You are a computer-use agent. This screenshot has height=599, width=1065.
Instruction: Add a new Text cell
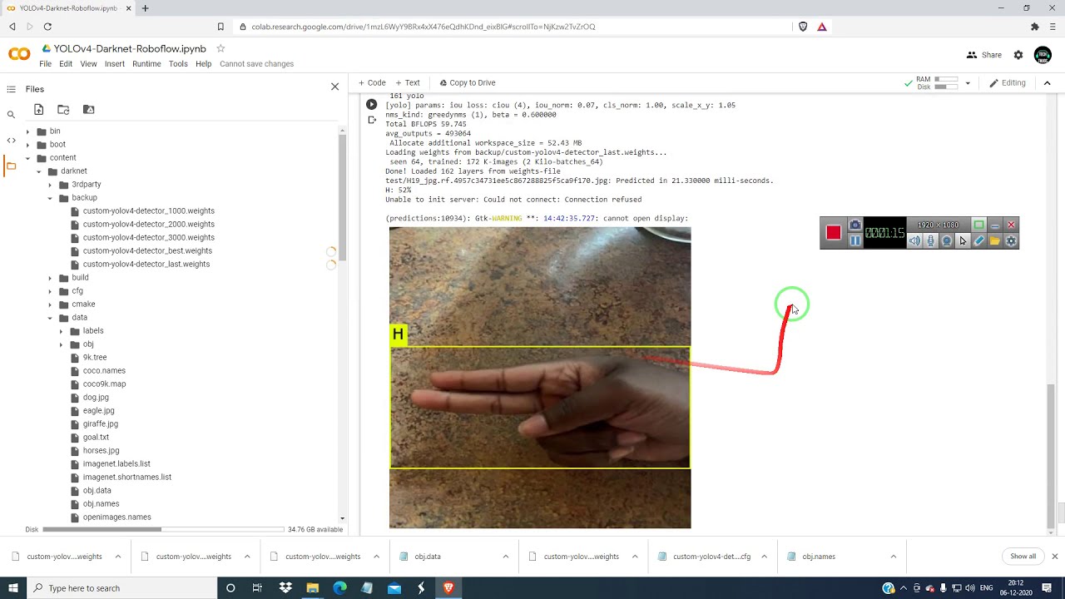click(x=408, y=82)
